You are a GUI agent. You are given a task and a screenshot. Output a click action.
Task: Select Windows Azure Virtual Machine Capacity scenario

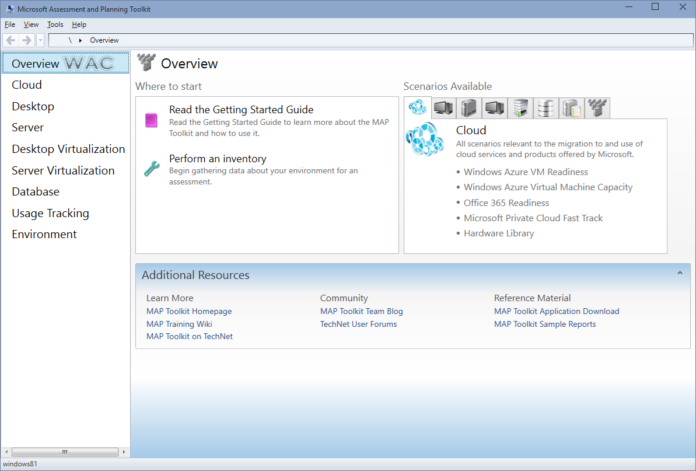[x=548, y=187]
